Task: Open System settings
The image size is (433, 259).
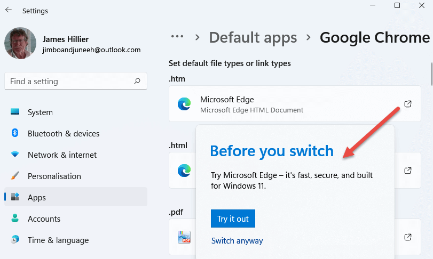Action: [x=76, y=112]
